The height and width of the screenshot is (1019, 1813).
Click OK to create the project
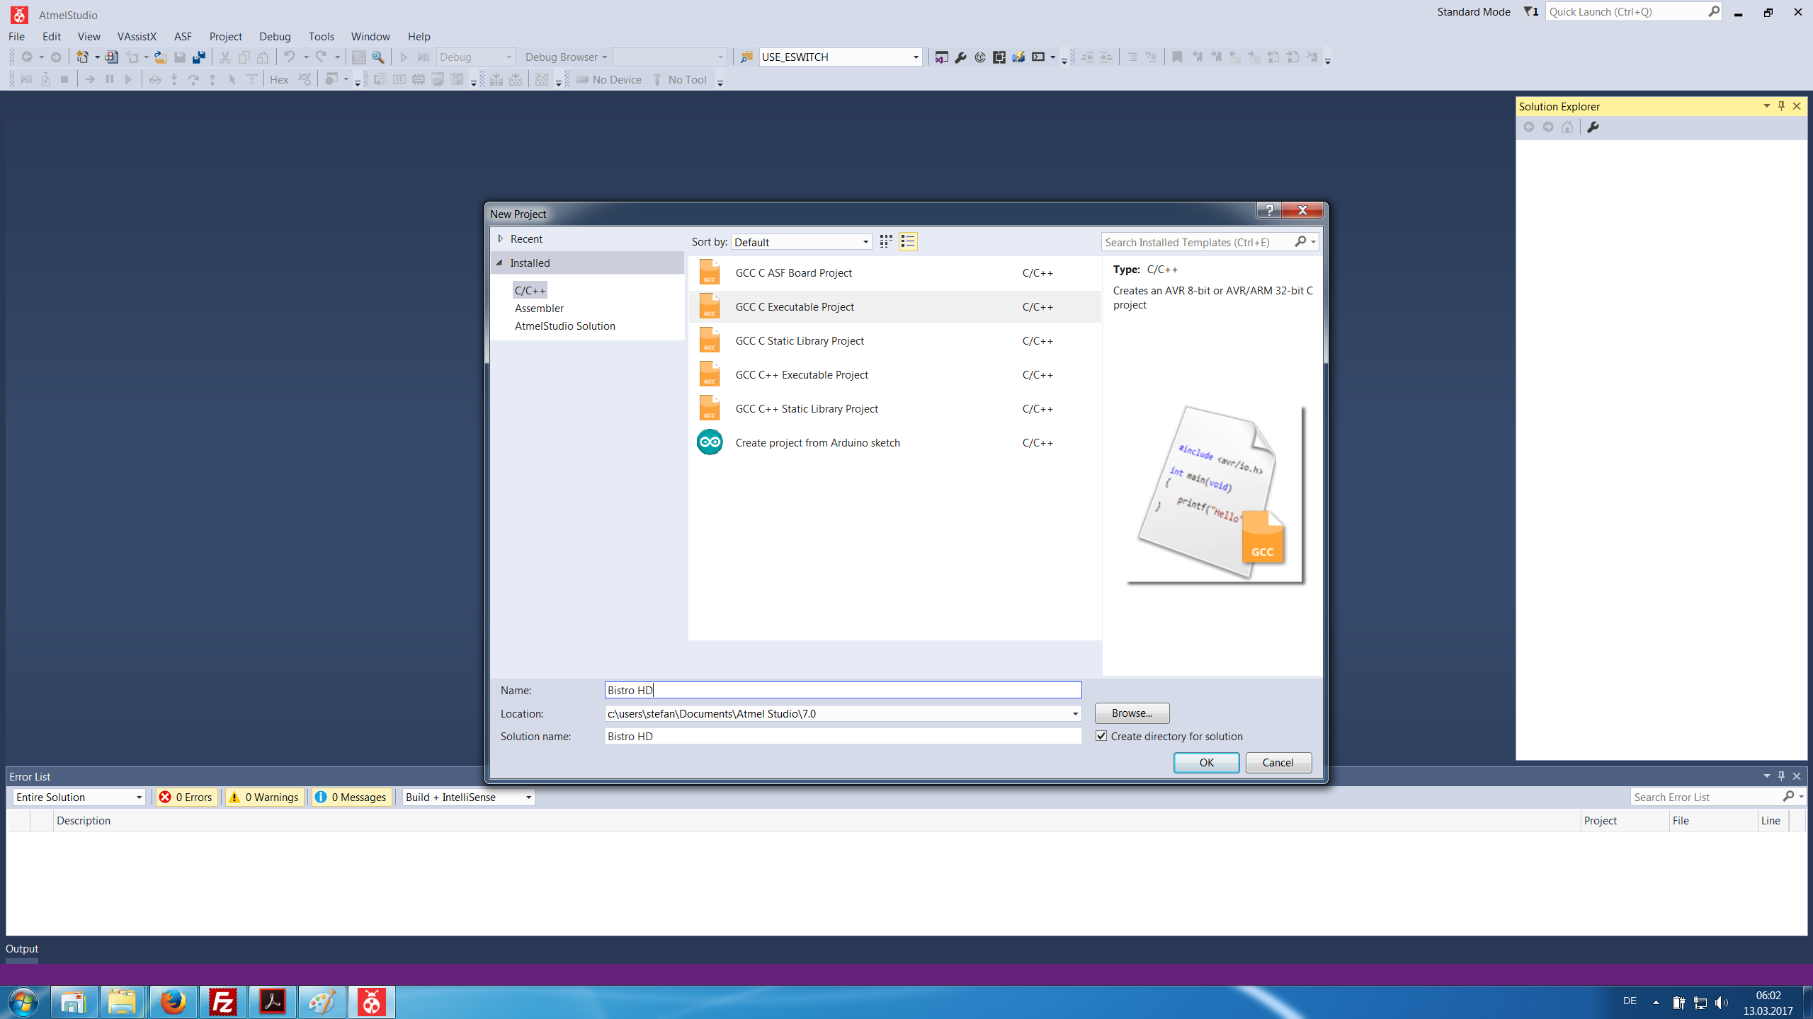1206,762
